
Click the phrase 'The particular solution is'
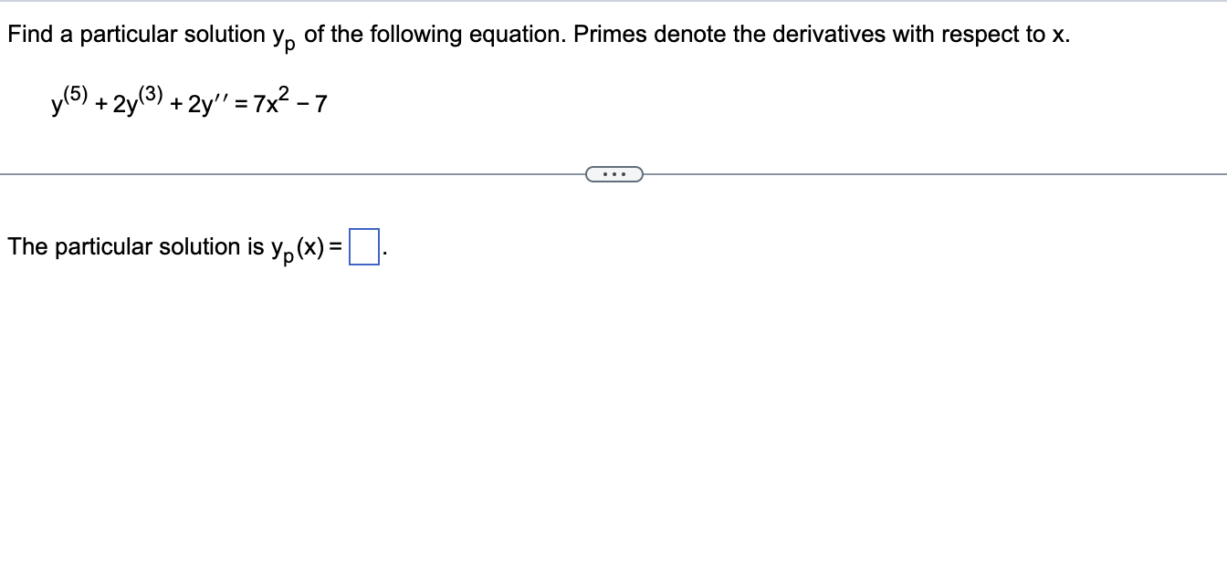(x=128, y=244)
